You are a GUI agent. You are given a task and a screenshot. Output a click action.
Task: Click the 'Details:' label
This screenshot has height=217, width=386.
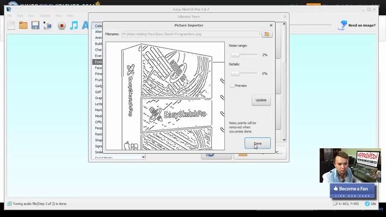click(x=234, y=64)
